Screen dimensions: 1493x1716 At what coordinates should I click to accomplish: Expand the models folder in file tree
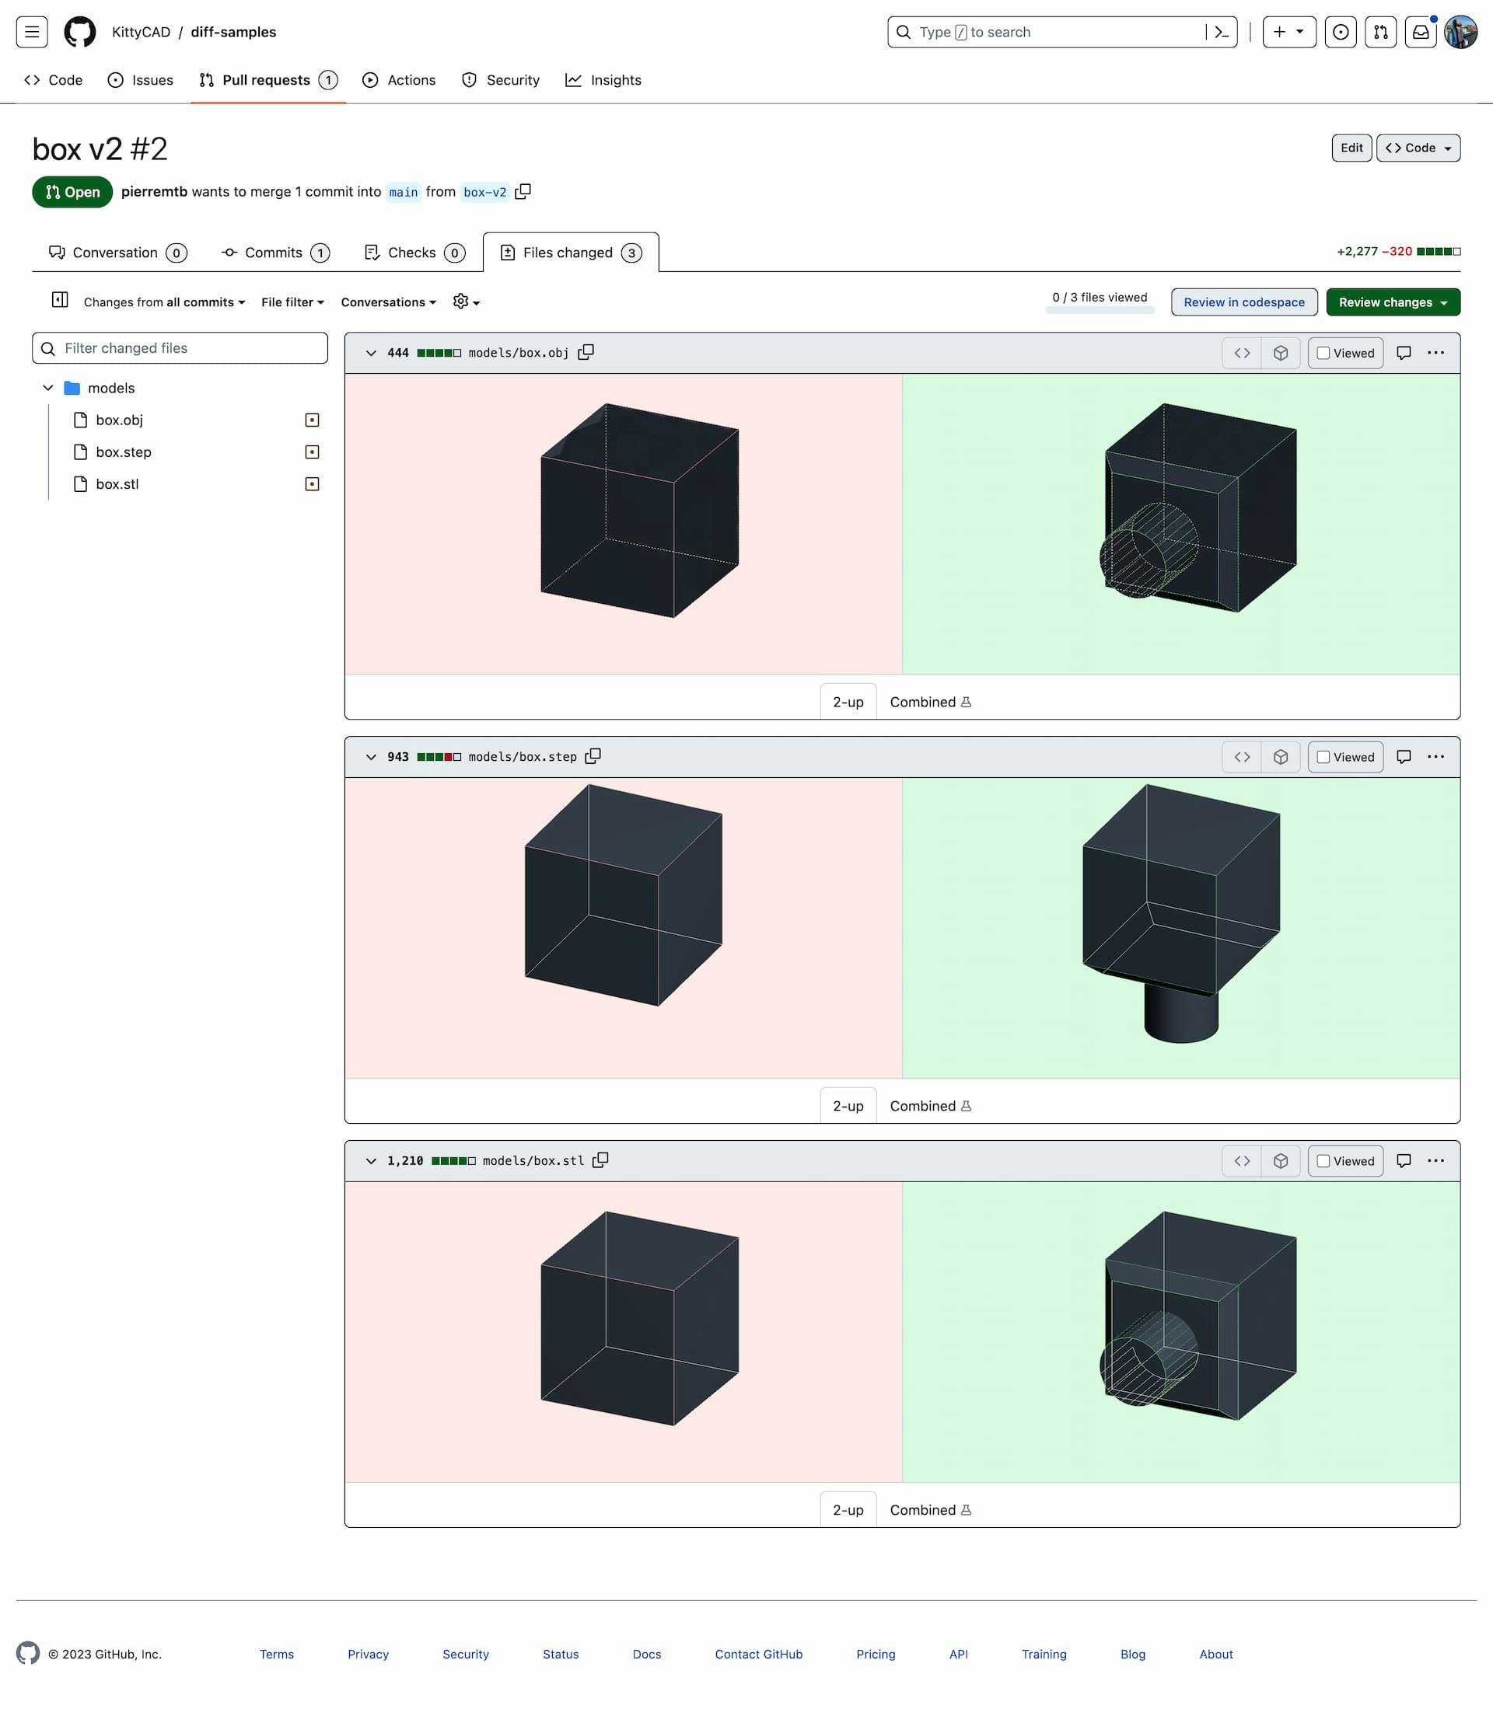point(48,387)
